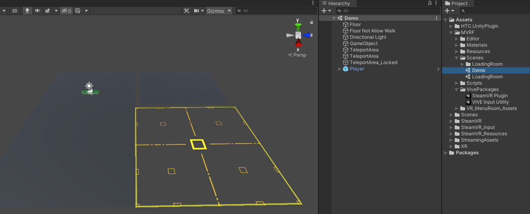Select Materials folder
Image resolution: width=530 pixels, height=214 pixels.
477,45
